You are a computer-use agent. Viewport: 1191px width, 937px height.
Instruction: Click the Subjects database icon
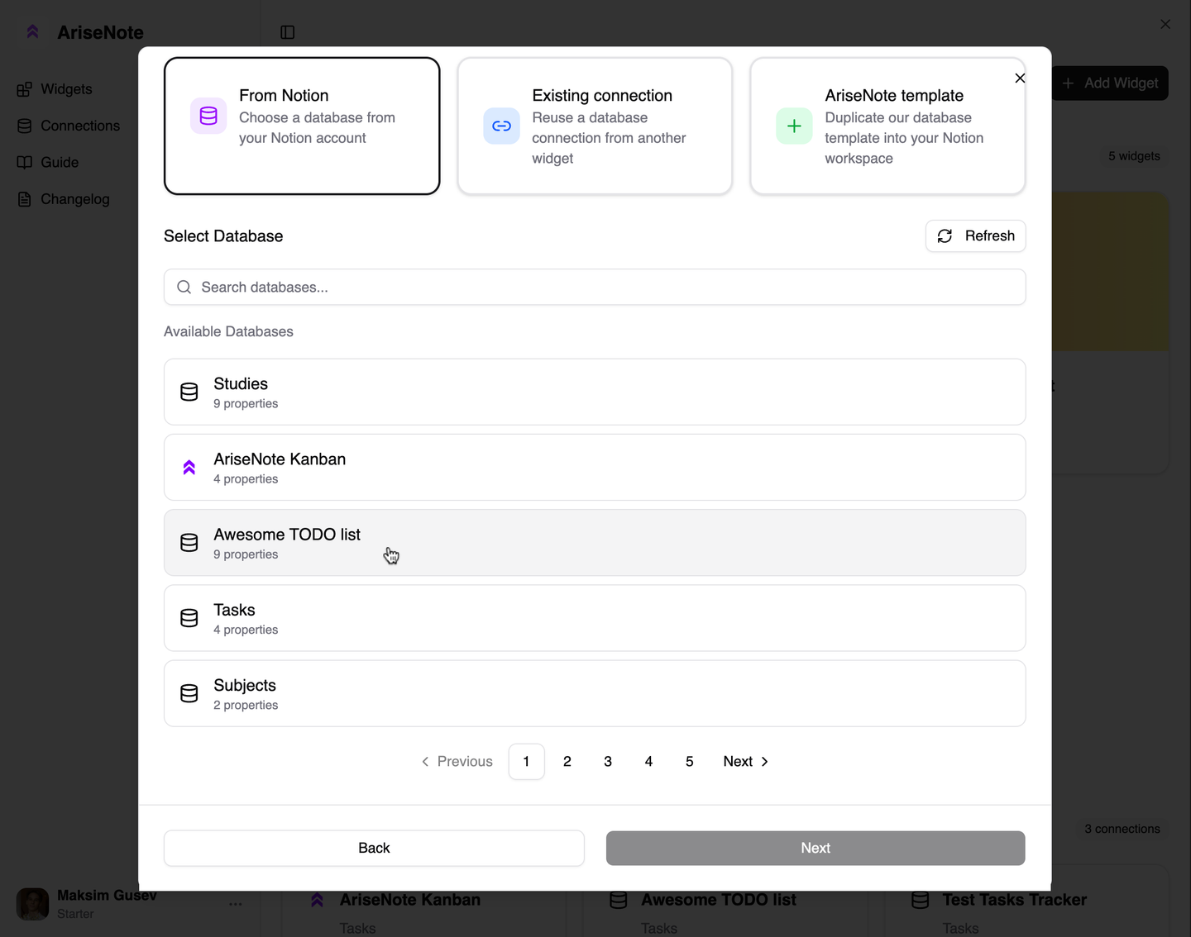189,693
